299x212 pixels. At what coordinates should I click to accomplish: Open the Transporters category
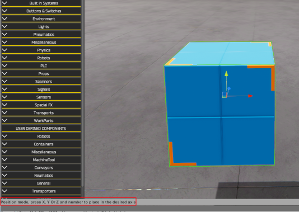(41, 191)
